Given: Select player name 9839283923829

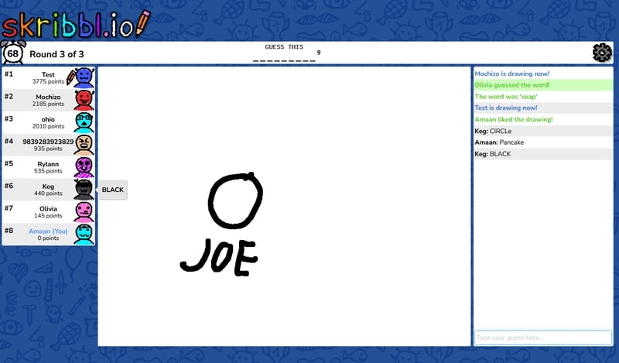Looking at the screenshot, I should [48, 142].
